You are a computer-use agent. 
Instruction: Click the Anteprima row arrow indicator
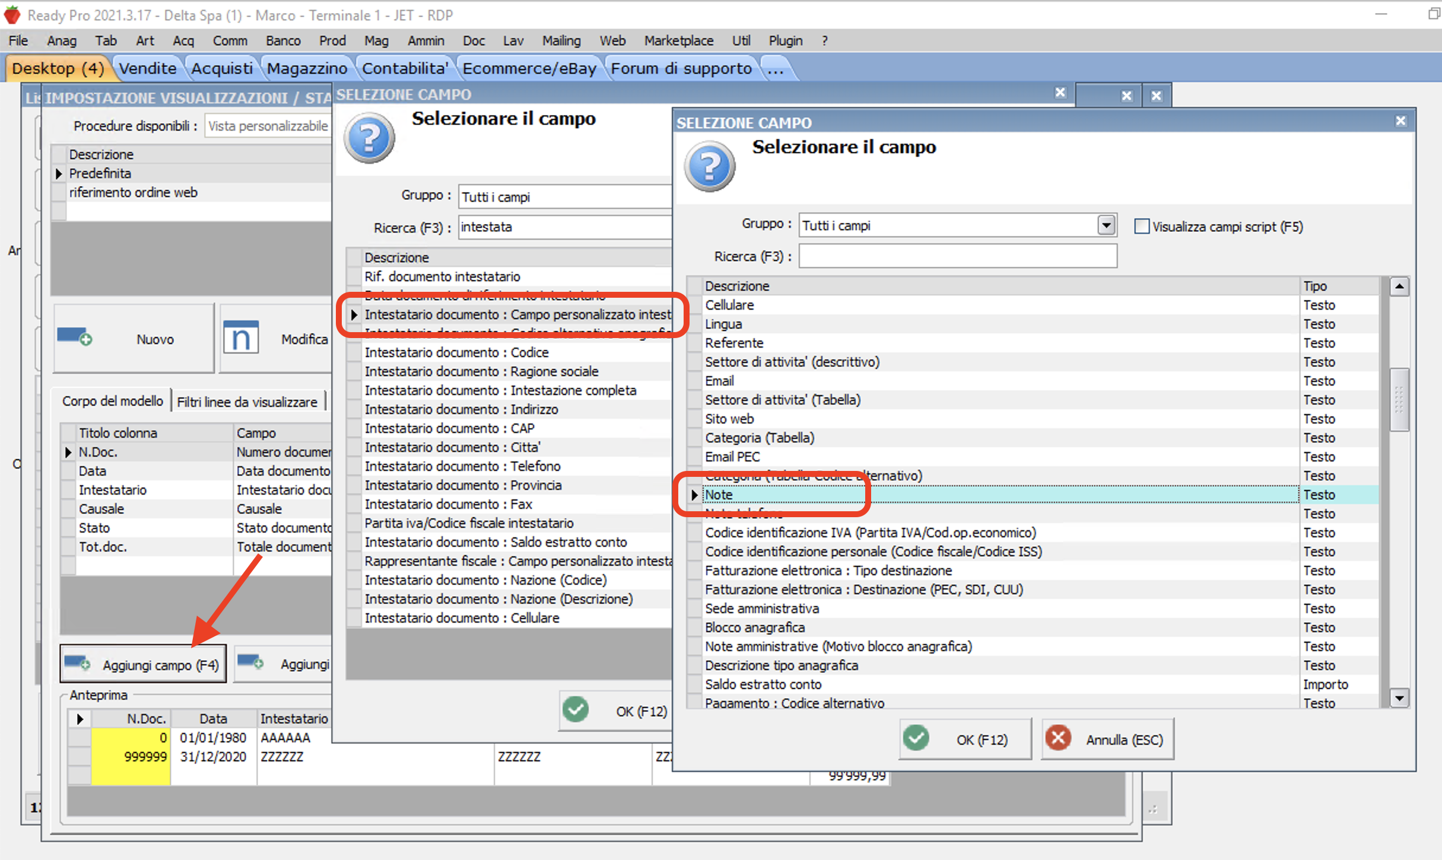80,719
